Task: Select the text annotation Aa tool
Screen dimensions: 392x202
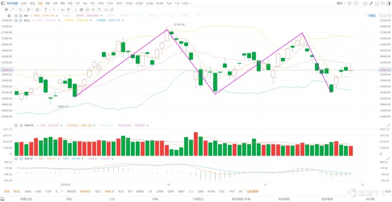Action: pyautogui.click(x=63, y=9)
